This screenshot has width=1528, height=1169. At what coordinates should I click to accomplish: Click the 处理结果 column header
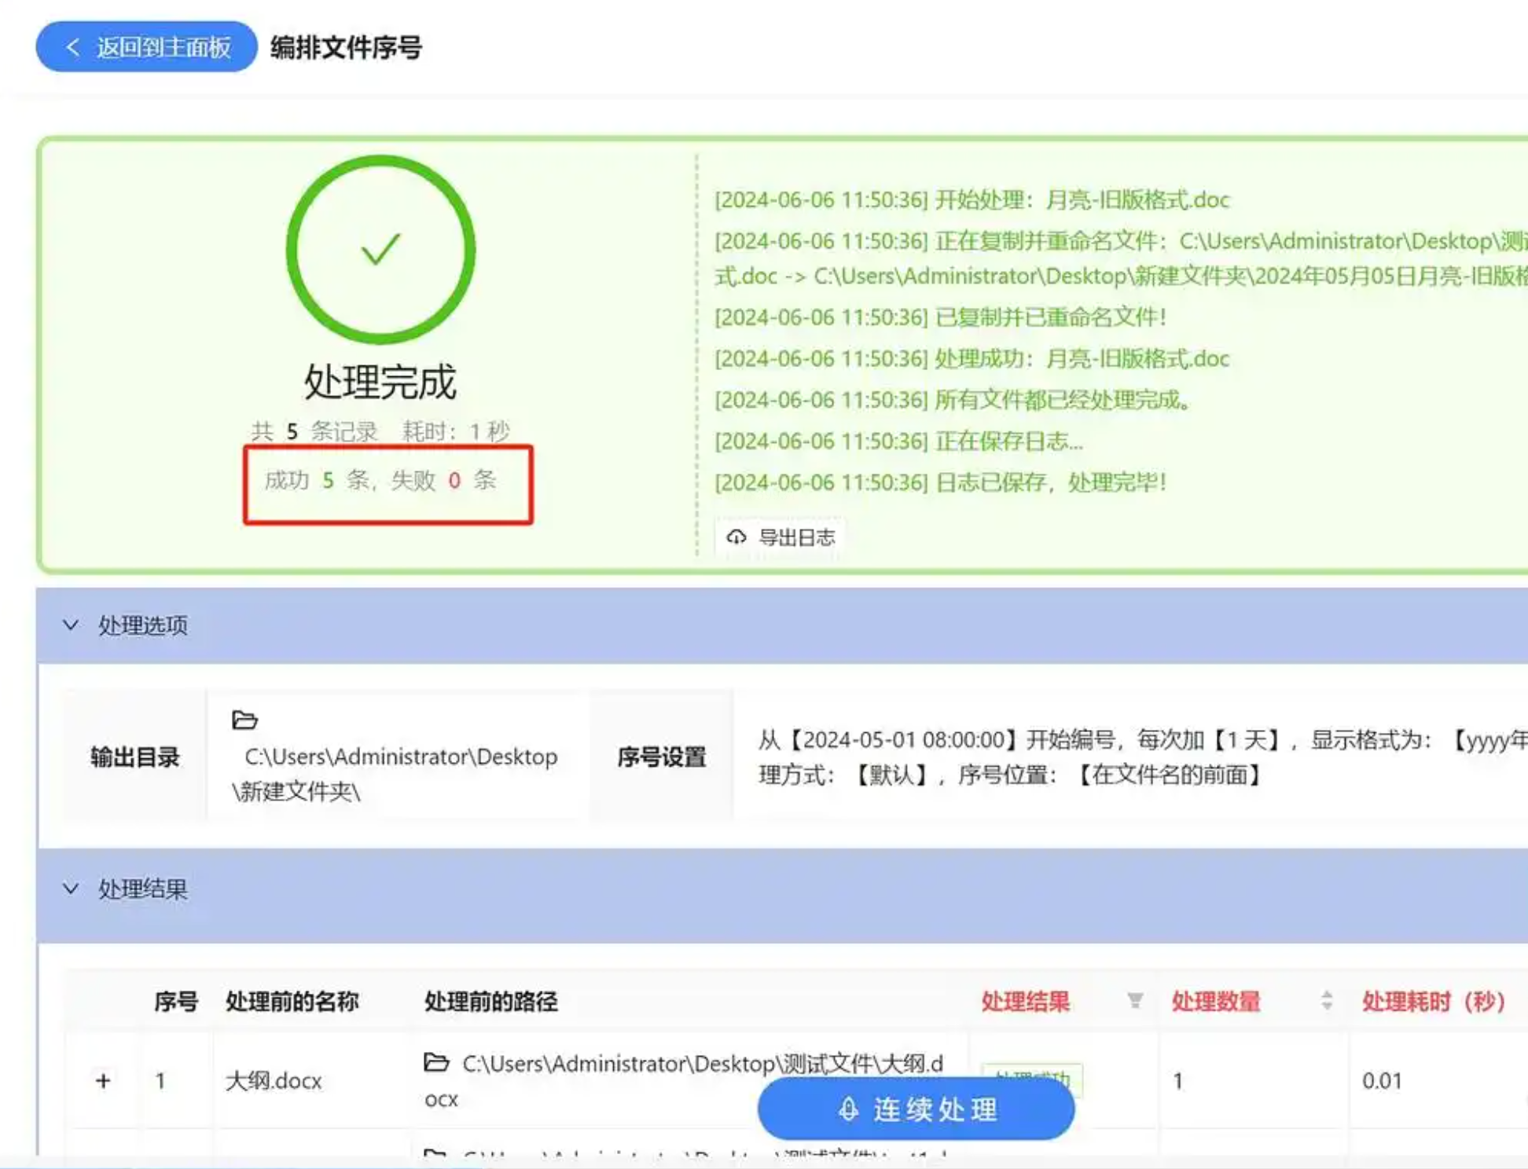1025,1002
